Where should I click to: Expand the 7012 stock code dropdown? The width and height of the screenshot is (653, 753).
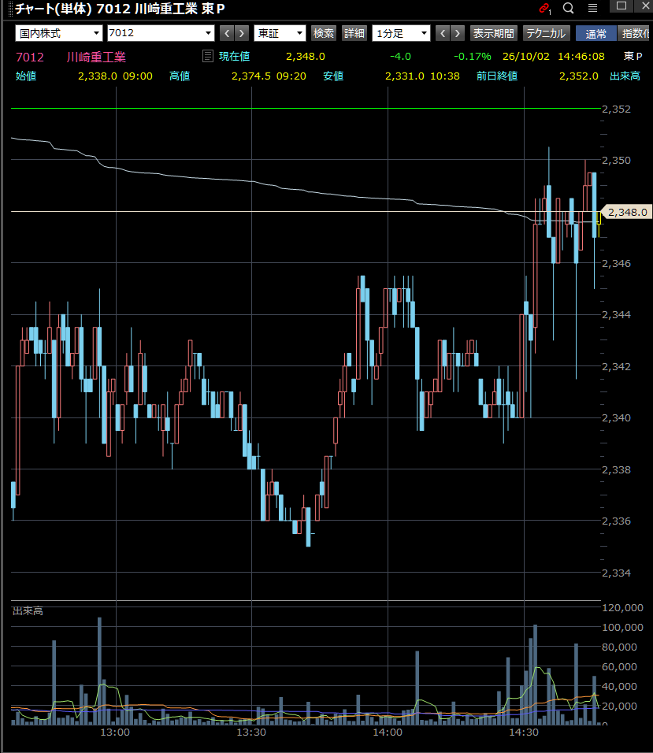(161, 33)
